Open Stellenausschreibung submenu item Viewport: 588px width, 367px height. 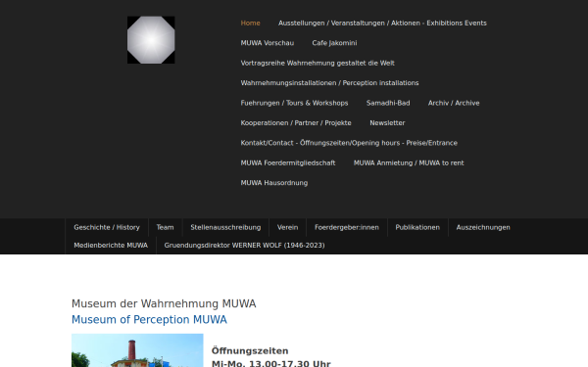pos(225,227)
